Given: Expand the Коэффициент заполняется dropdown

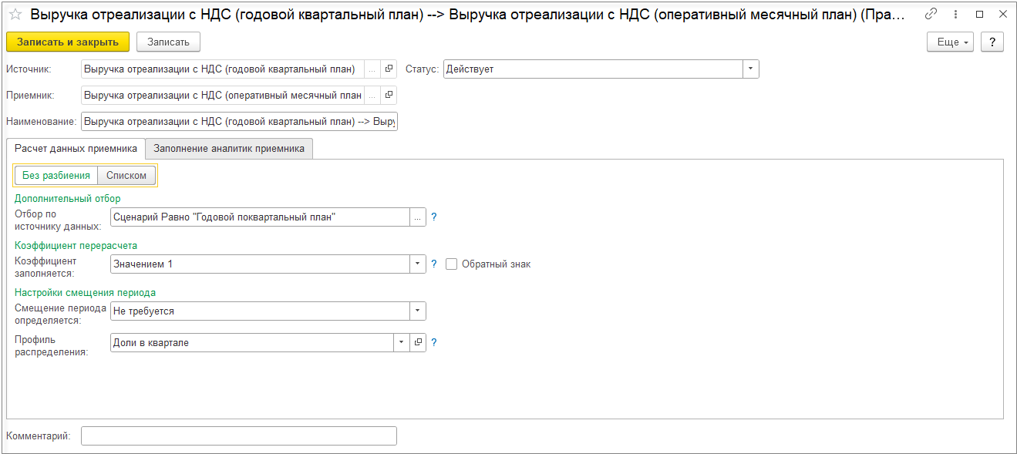Looking at the screenshot, I should tap(418, 264).
